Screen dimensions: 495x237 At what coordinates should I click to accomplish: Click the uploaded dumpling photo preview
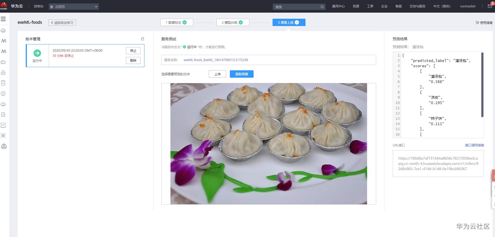269,144
